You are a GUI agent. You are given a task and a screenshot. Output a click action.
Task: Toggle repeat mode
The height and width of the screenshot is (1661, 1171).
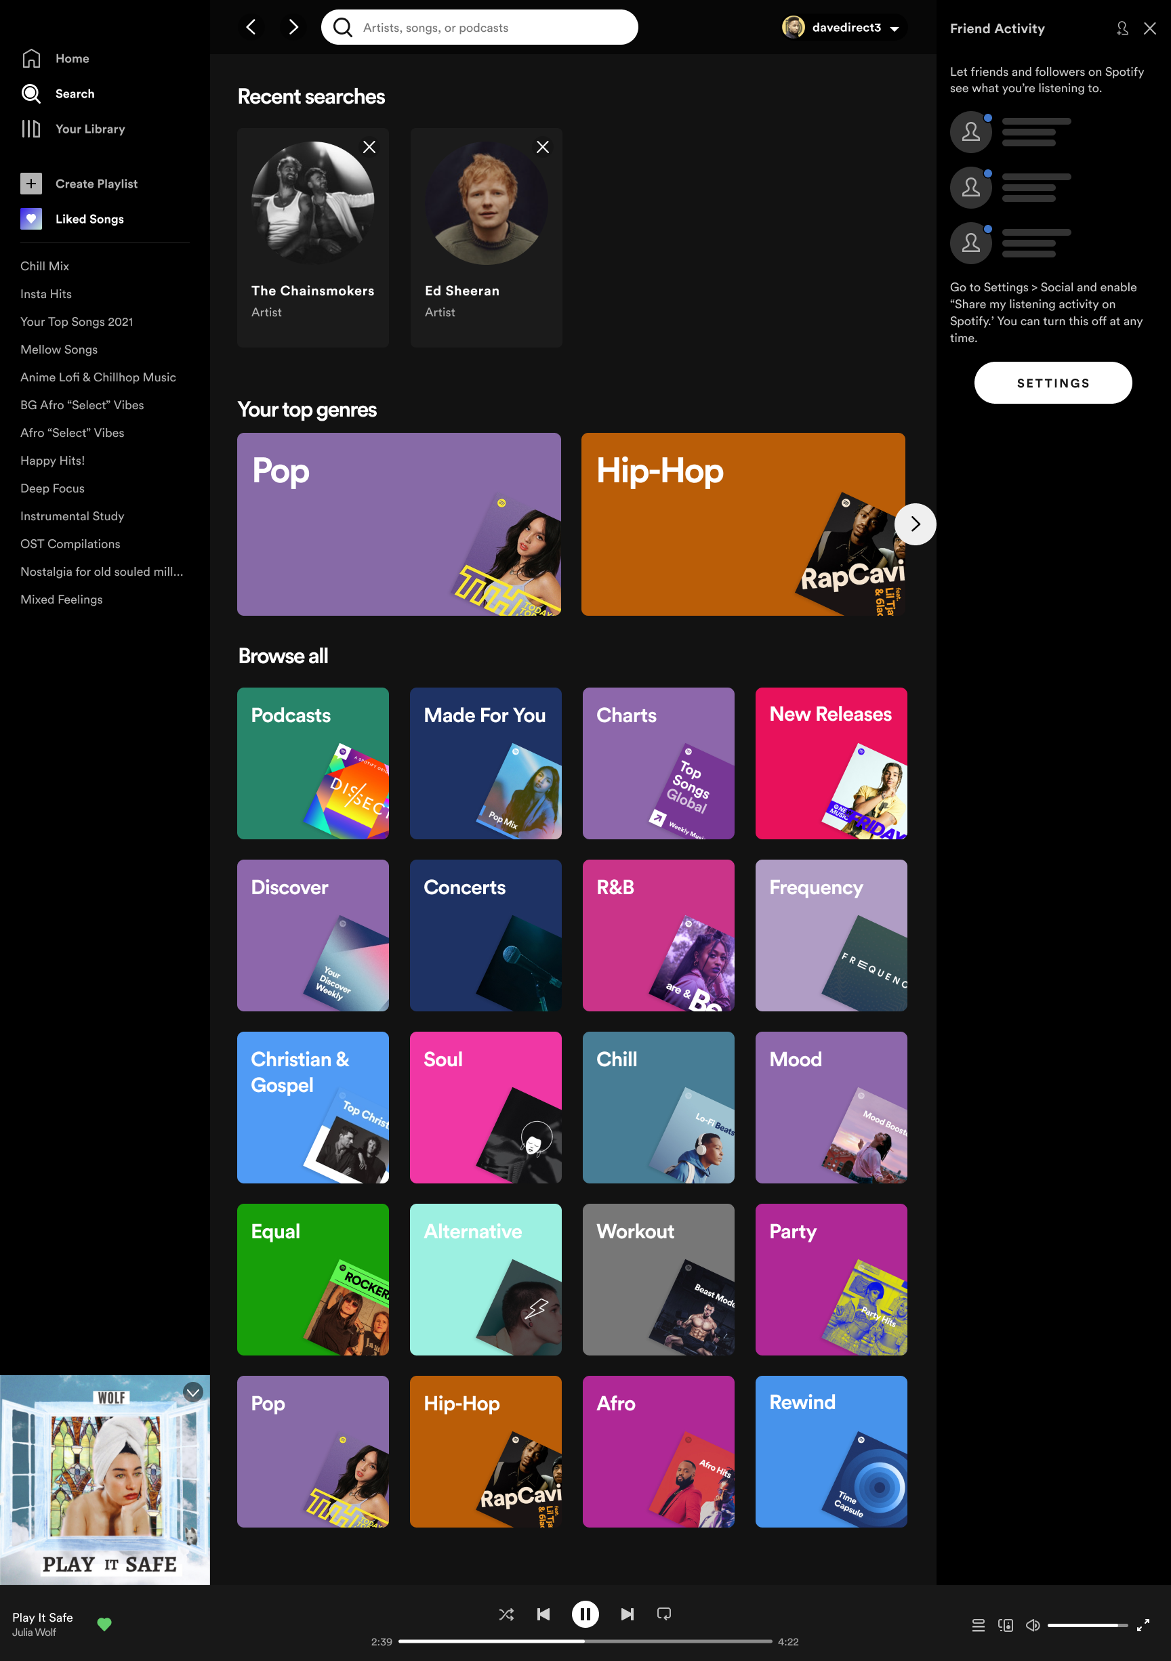663,1614
